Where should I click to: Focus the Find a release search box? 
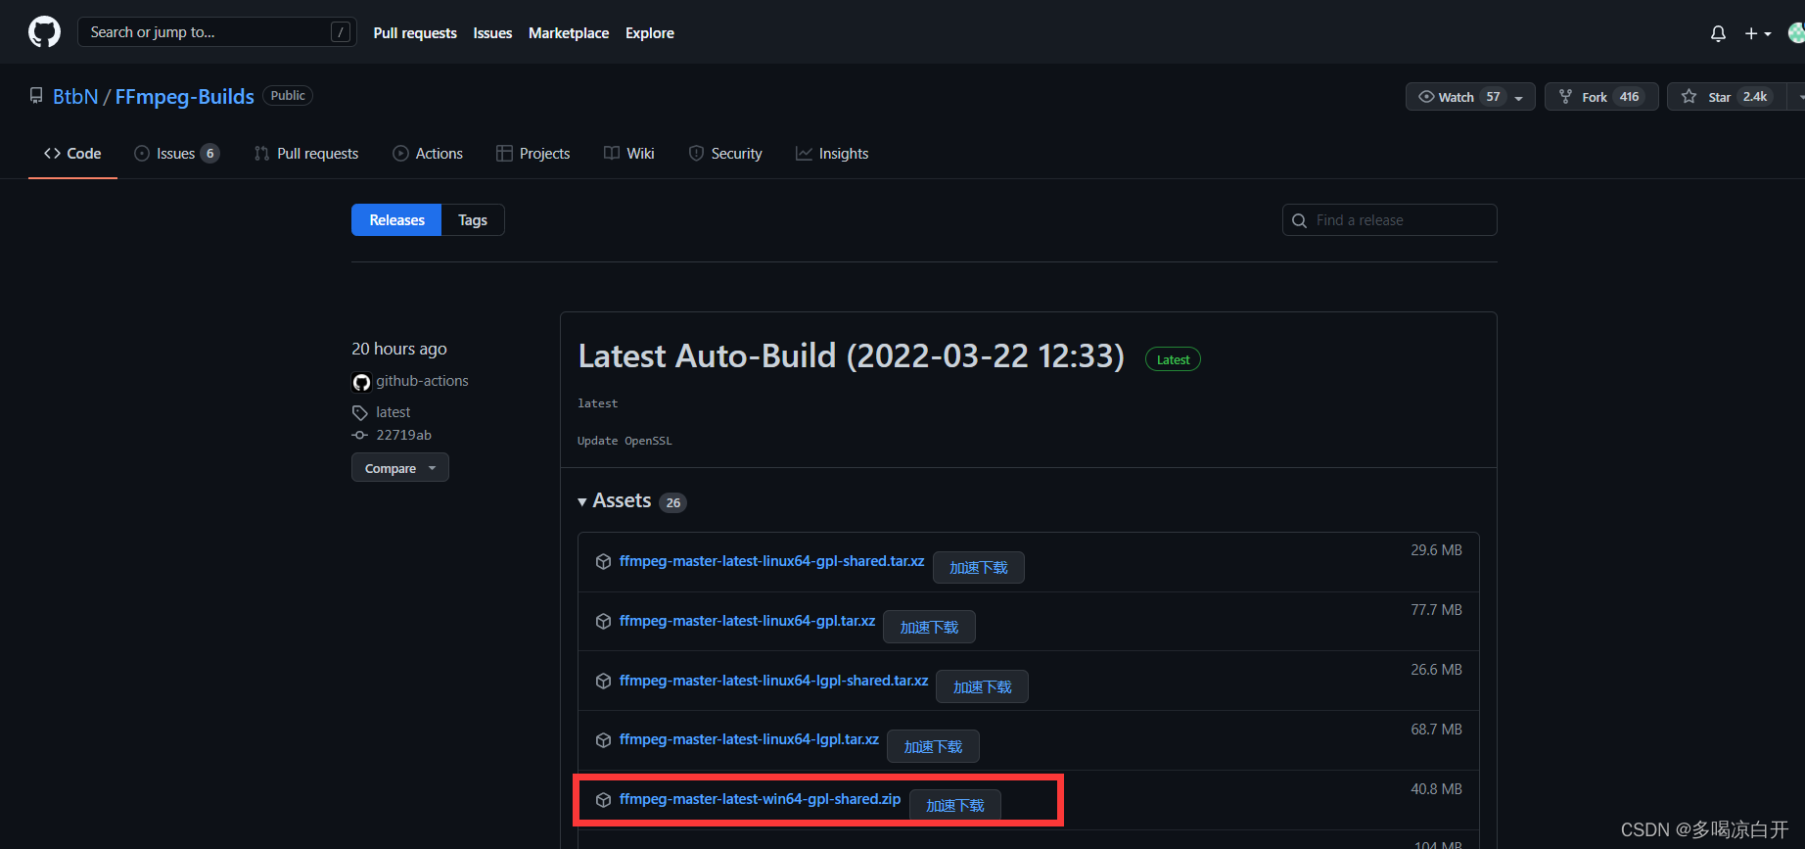click(x=1390, y=220)
